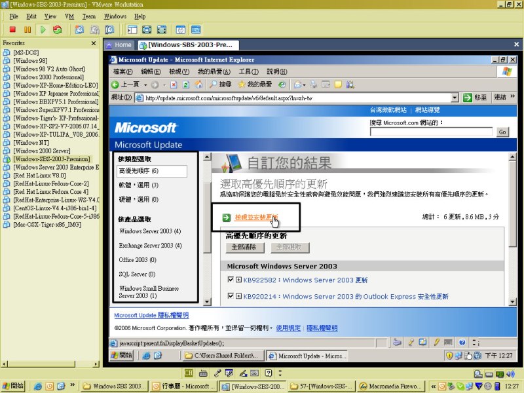Click the 台灣微軟網站 link
The width and height of the screenshot is (524, 393).
click(x=388, y=110)
